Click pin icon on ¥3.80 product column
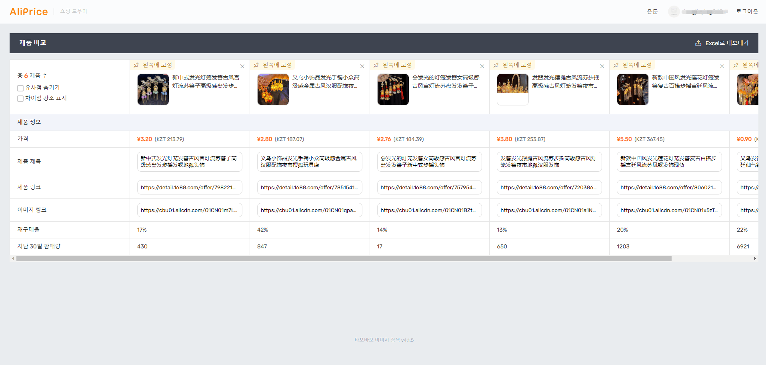Screen dimensions: 766x365 pos(496,65)
